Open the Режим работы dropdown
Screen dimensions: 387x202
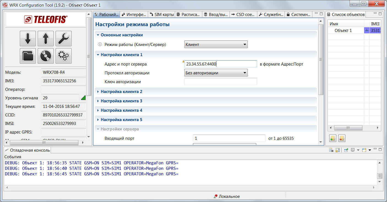point(216,44)
